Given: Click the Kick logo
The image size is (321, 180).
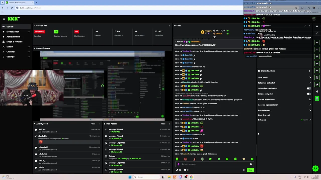Looking at the screenshot, I should click(13, 19).
